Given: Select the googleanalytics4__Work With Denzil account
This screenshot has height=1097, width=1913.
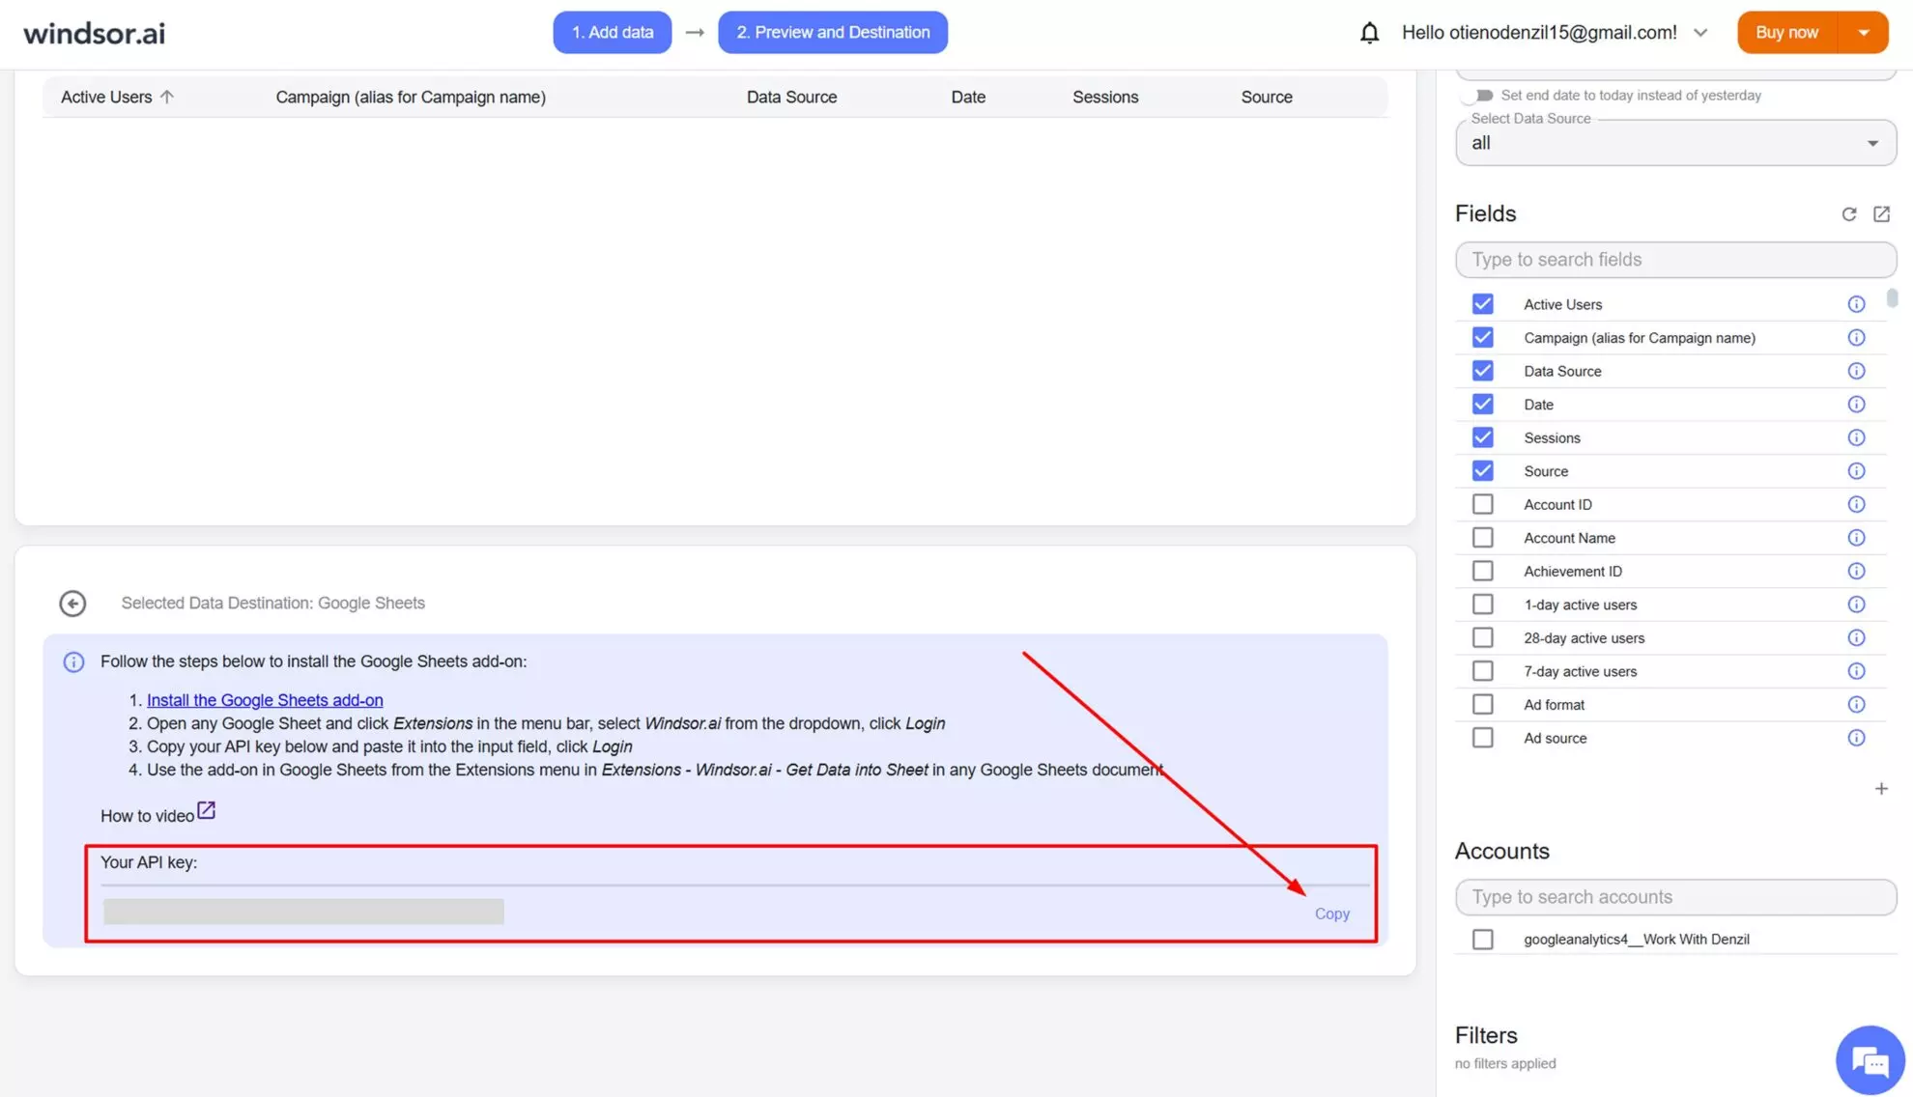Looking at the screenshot, I should click(x=1482, y=940).
